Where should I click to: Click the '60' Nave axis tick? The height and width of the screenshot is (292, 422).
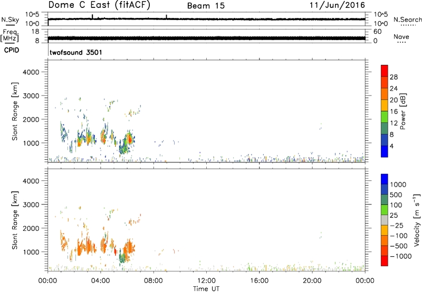coord(377,32)
